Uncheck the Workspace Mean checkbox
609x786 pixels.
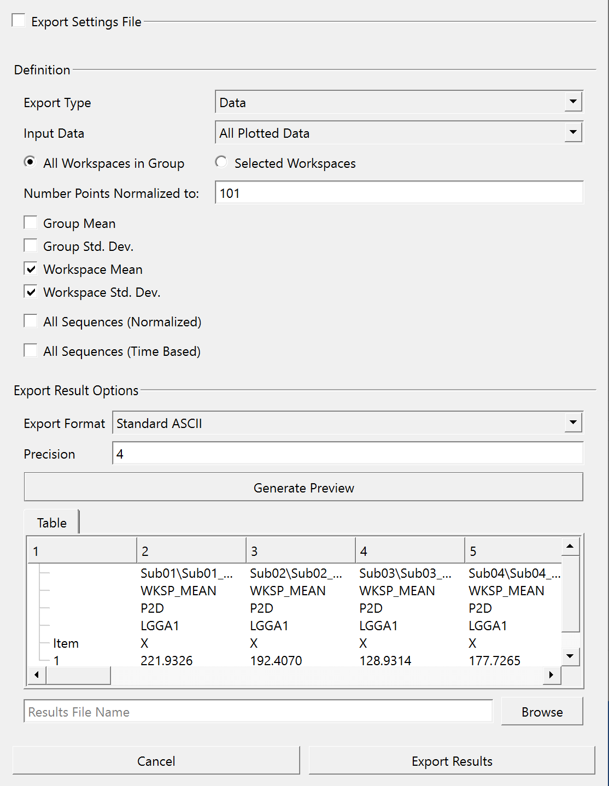[x=31, y=269]
